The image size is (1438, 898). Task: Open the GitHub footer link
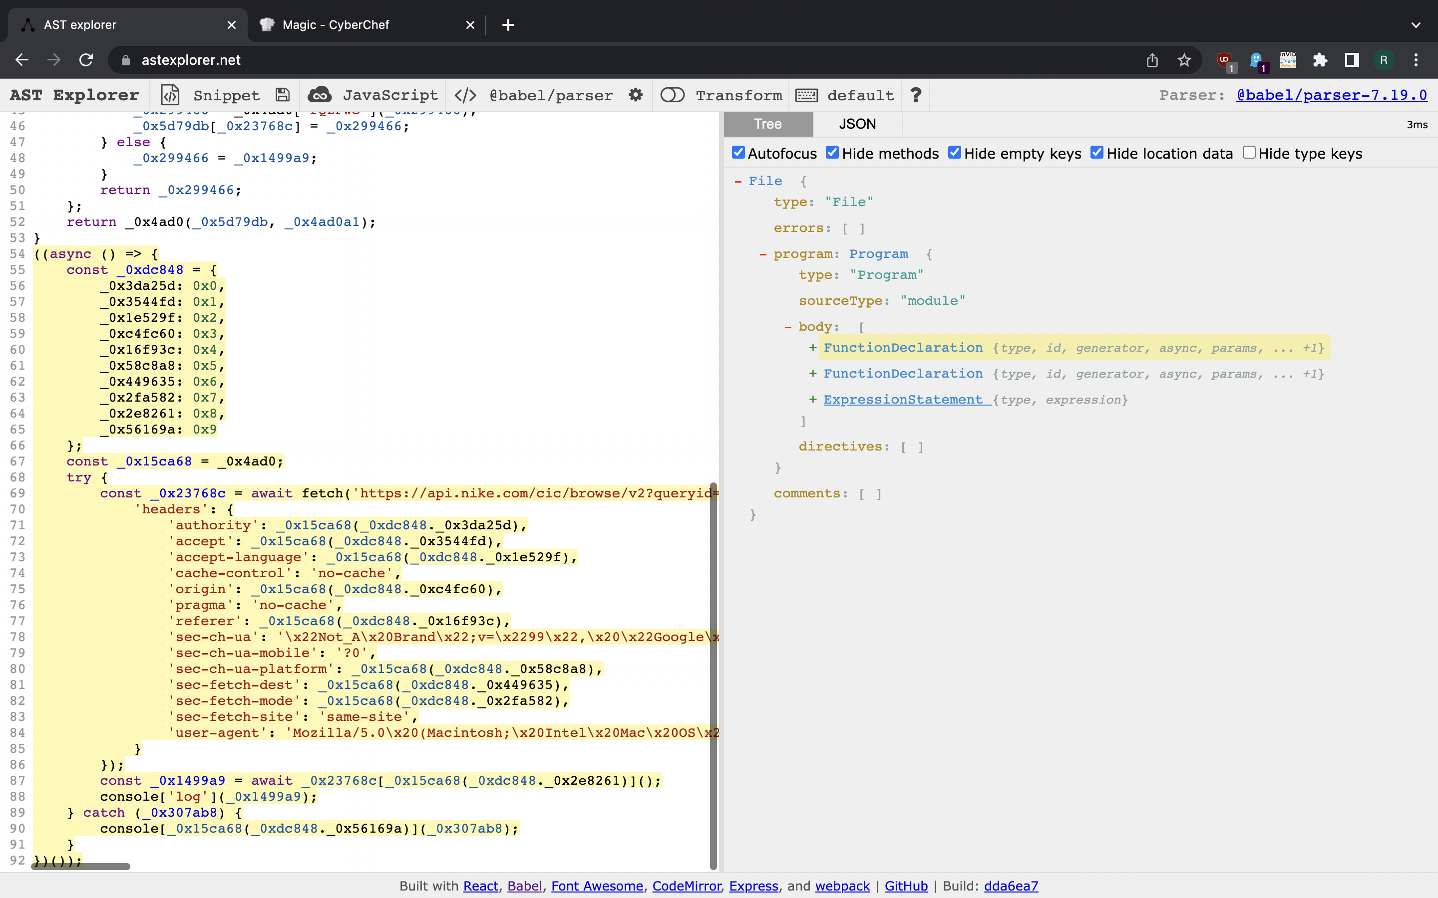tap(906, 886)
